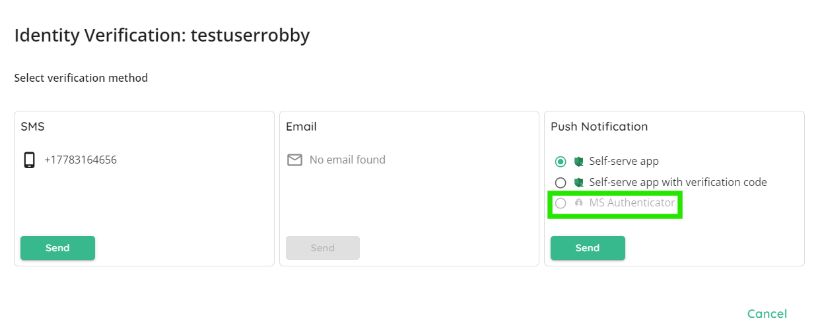Click the Identity Verification title
Screen dimensions: 820x335
pos(162,35)
